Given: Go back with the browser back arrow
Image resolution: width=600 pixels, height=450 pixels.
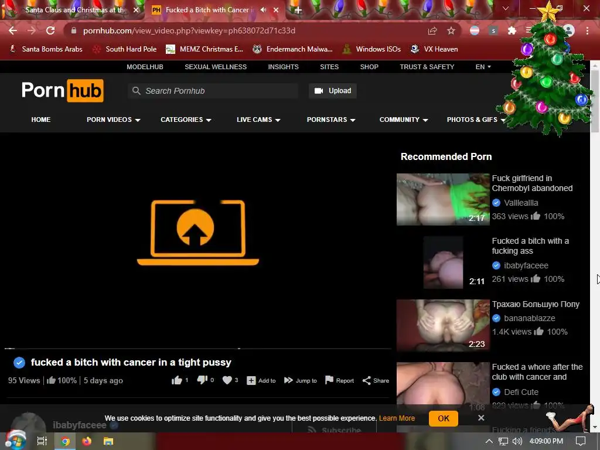Looking at the screenshot, I should [x=13, y=30].
